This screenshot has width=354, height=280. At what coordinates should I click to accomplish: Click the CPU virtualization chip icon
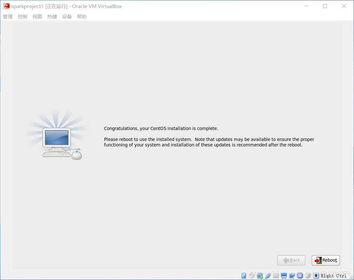[300, 275]
